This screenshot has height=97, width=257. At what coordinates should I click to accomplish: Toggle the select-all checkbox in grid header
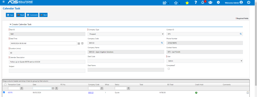(x=5, y=85)
